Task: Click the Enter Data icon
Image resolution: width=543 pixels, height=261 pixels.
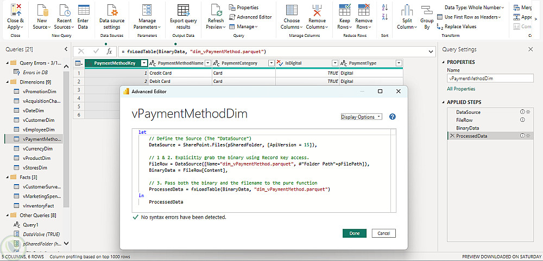Action: click(83, 10)
